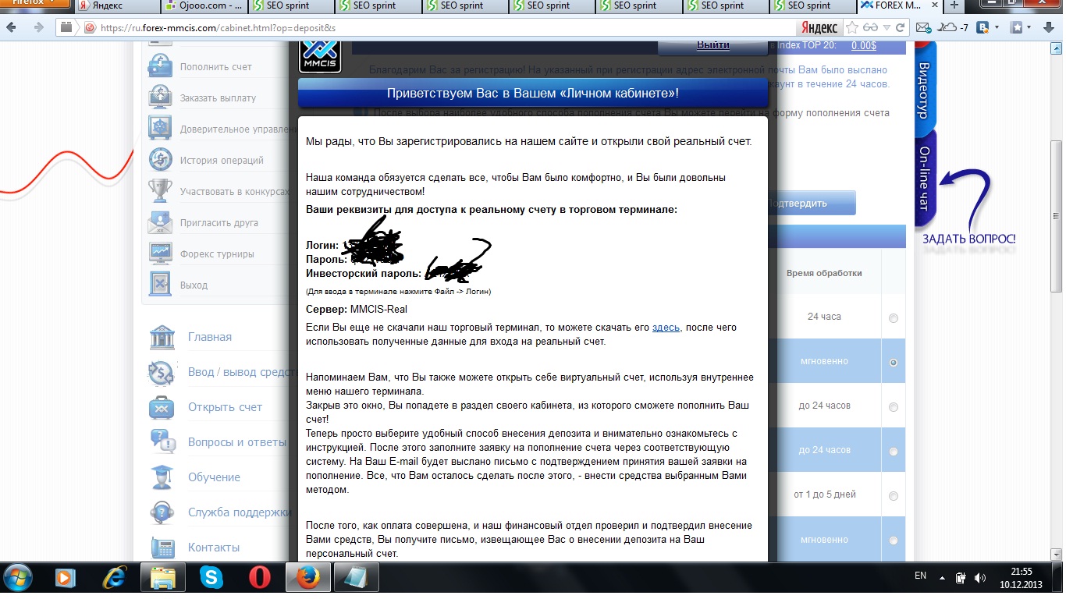Click the Доверительное управление gear icon
The image size is (1066, 599).
click(x=160, y=129)
